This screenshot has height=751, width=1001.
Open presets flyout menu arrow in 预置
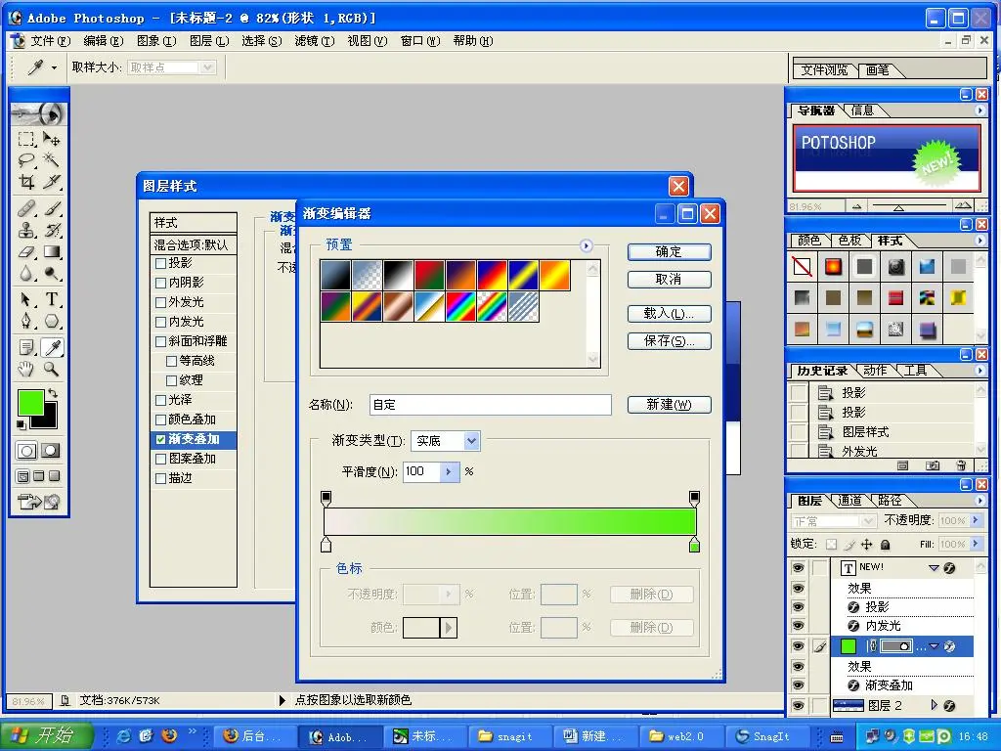(x=587, y=245)
